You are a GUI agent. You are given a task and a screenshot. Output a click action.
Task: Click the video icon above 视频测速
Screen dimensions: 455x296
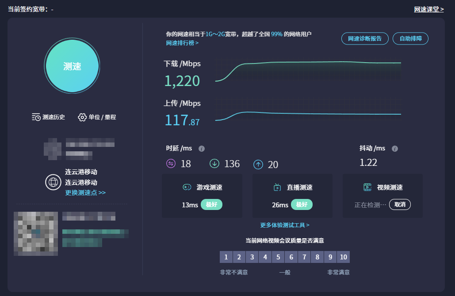point(367,187)
